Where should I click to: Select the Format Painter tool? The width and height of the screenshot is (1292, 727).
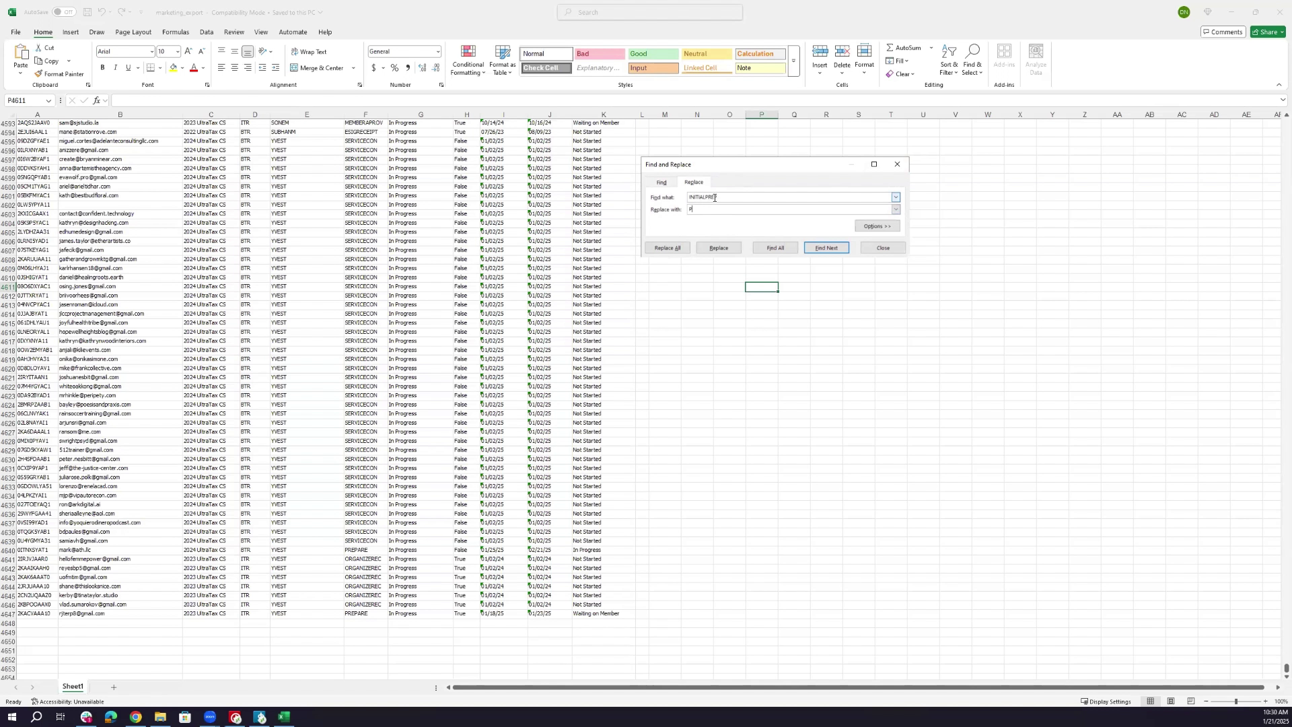pyautogui.click(x=59, y=74)
